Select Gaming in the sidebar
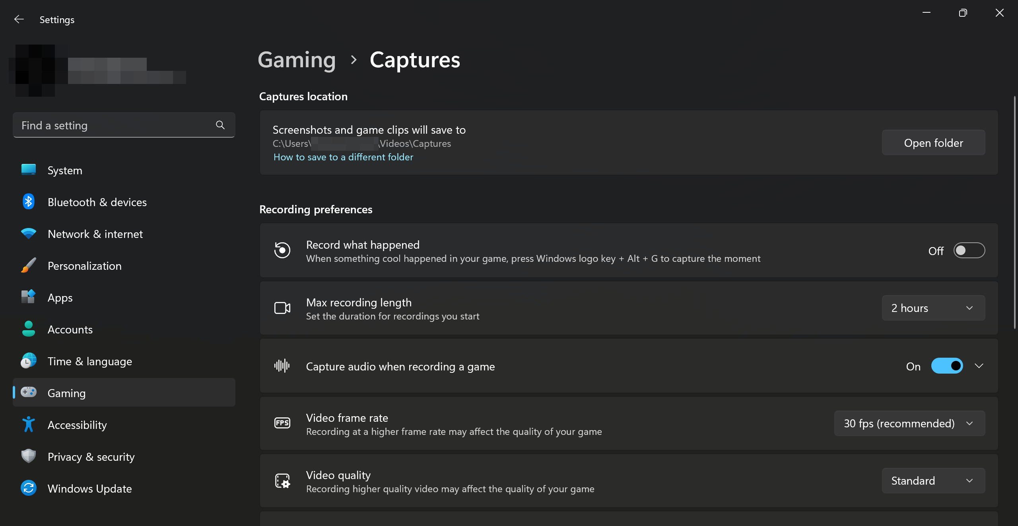Image resolution: width=1018 pixels, height=526 pixels. (x=66, y=393)
